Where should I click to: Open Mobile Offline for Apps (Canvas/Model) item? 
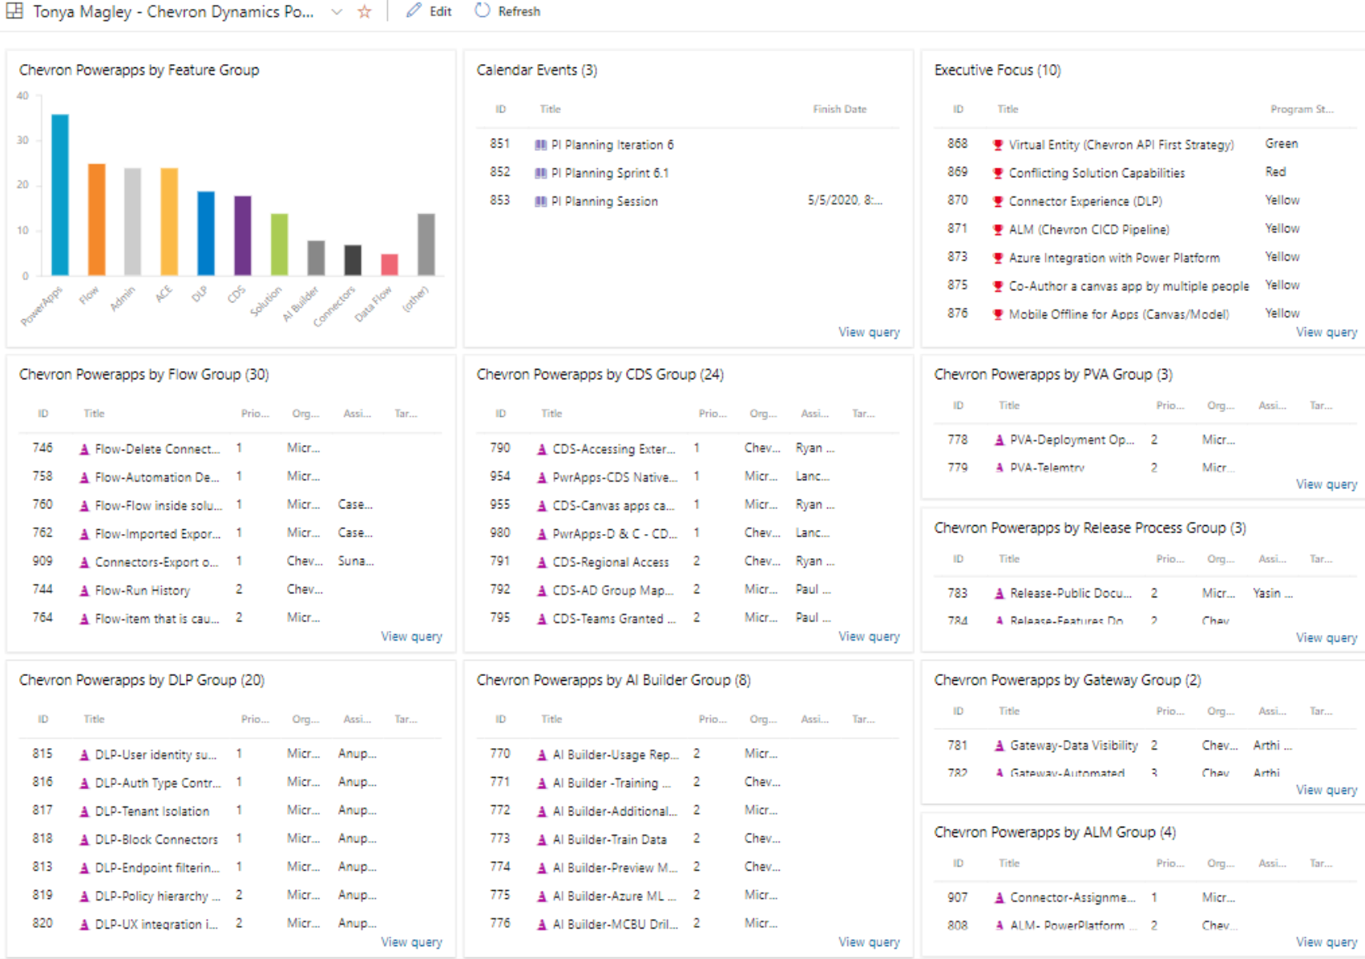1119,314
